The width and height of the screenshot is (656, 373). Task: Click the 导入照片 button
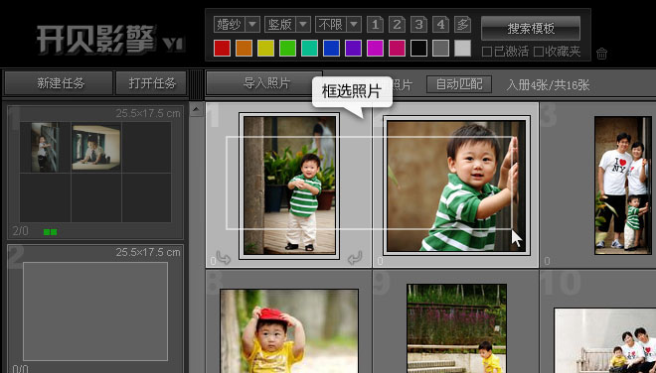coord(264,83)
